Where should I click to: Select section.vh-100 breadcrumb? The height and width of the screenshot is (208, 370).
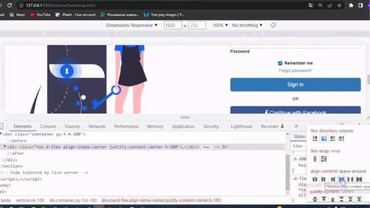pos(30,200)
